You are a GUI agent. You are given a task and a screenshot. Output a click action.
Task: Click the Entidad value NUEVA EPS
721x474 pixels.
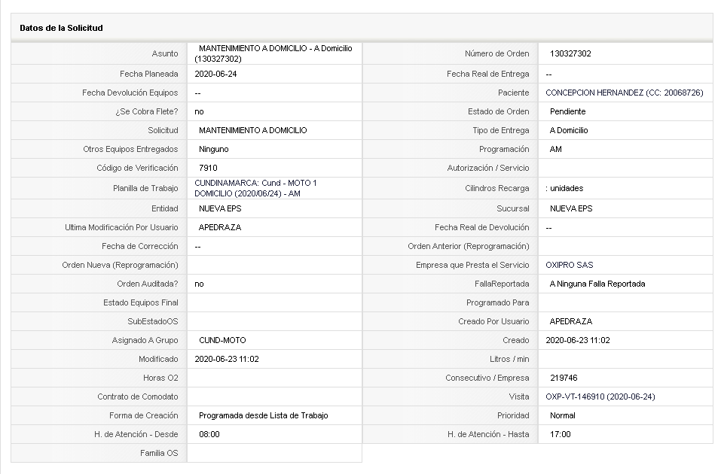click(x=220, y=208)
